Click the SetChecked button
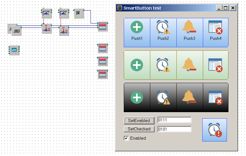The image size is (246, 156). click(139, 129)
